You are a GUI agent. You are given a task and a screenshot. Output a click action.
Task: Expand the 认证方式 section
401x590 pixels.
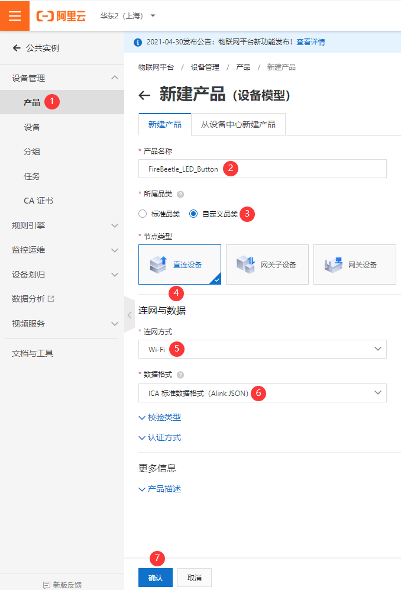pos(160,437)
